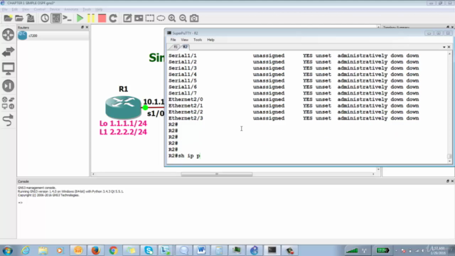
Task: Undock the Console panel
Action: coord(448,181)
